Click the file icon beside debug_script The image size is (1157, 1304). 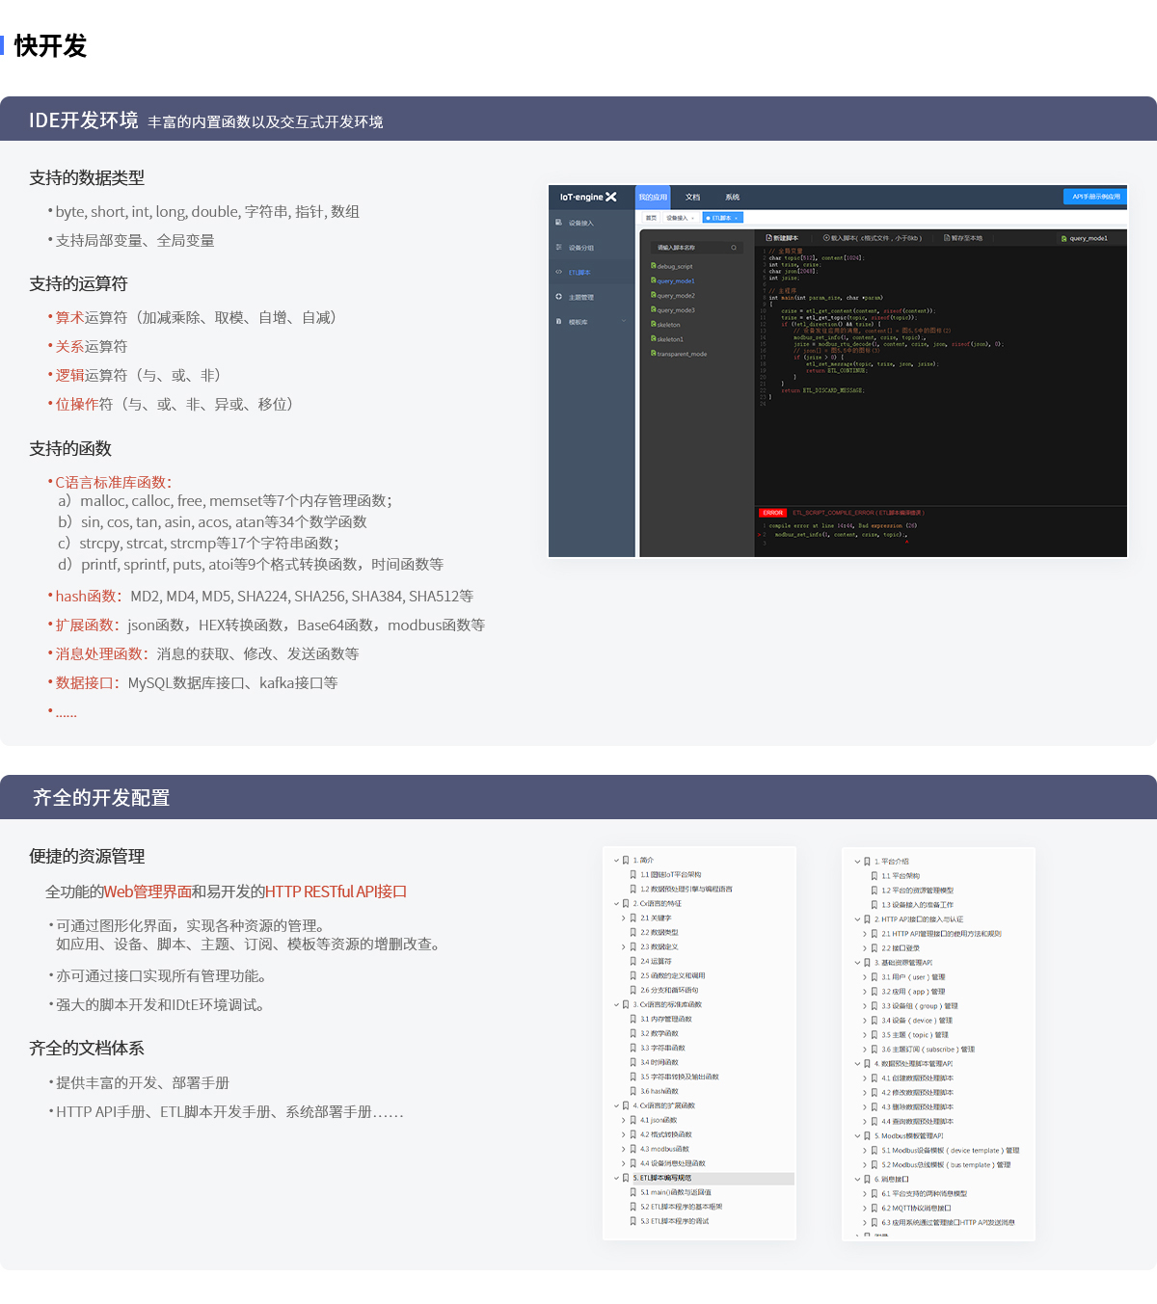(x=654, y=266)
